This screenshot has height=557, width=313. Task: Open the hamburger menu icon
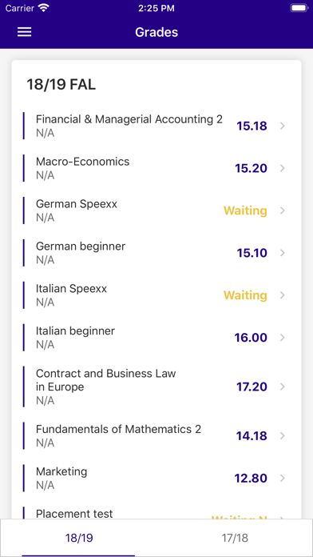tap(25, 32)
